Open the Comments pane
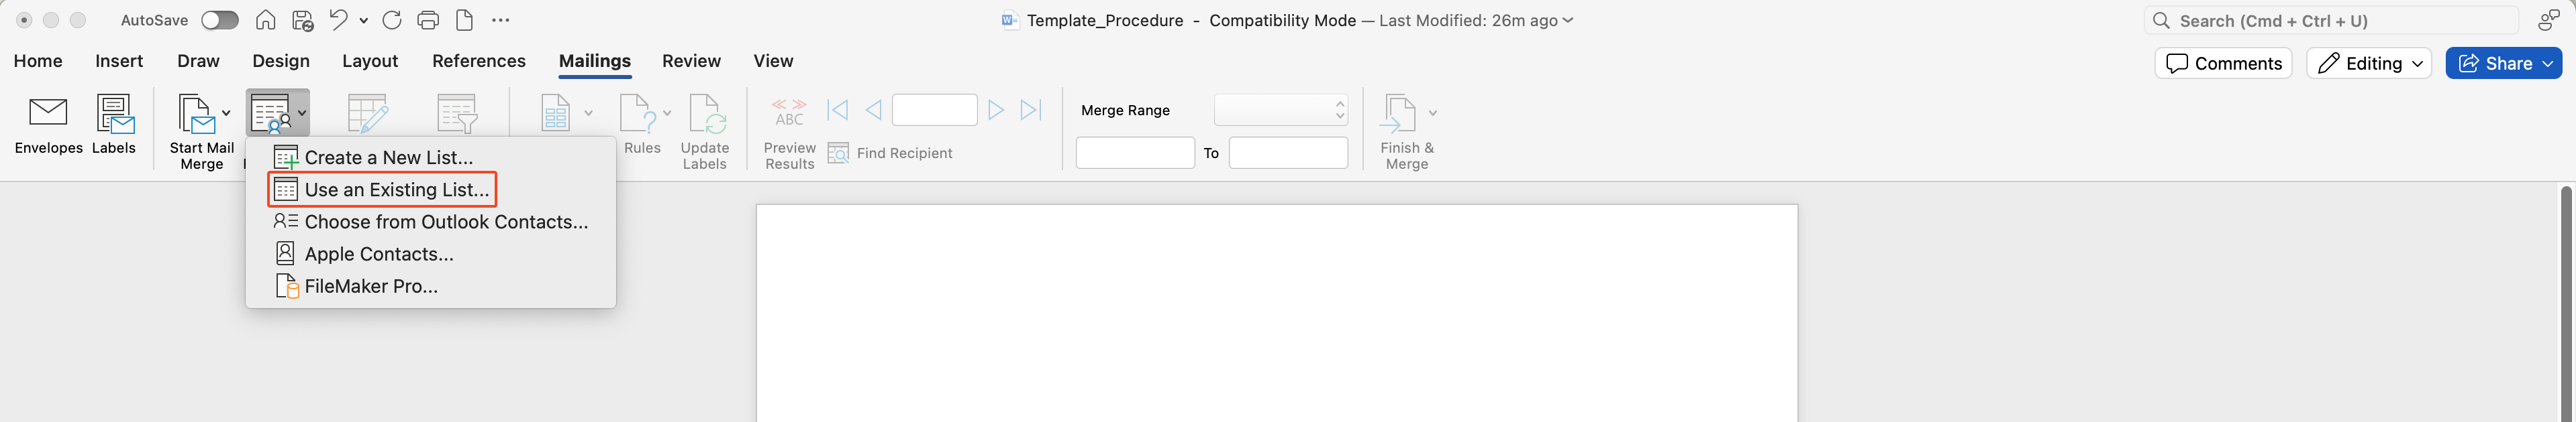The width and height of the screenshot is (2576, 422). (x=2223, y=63)
